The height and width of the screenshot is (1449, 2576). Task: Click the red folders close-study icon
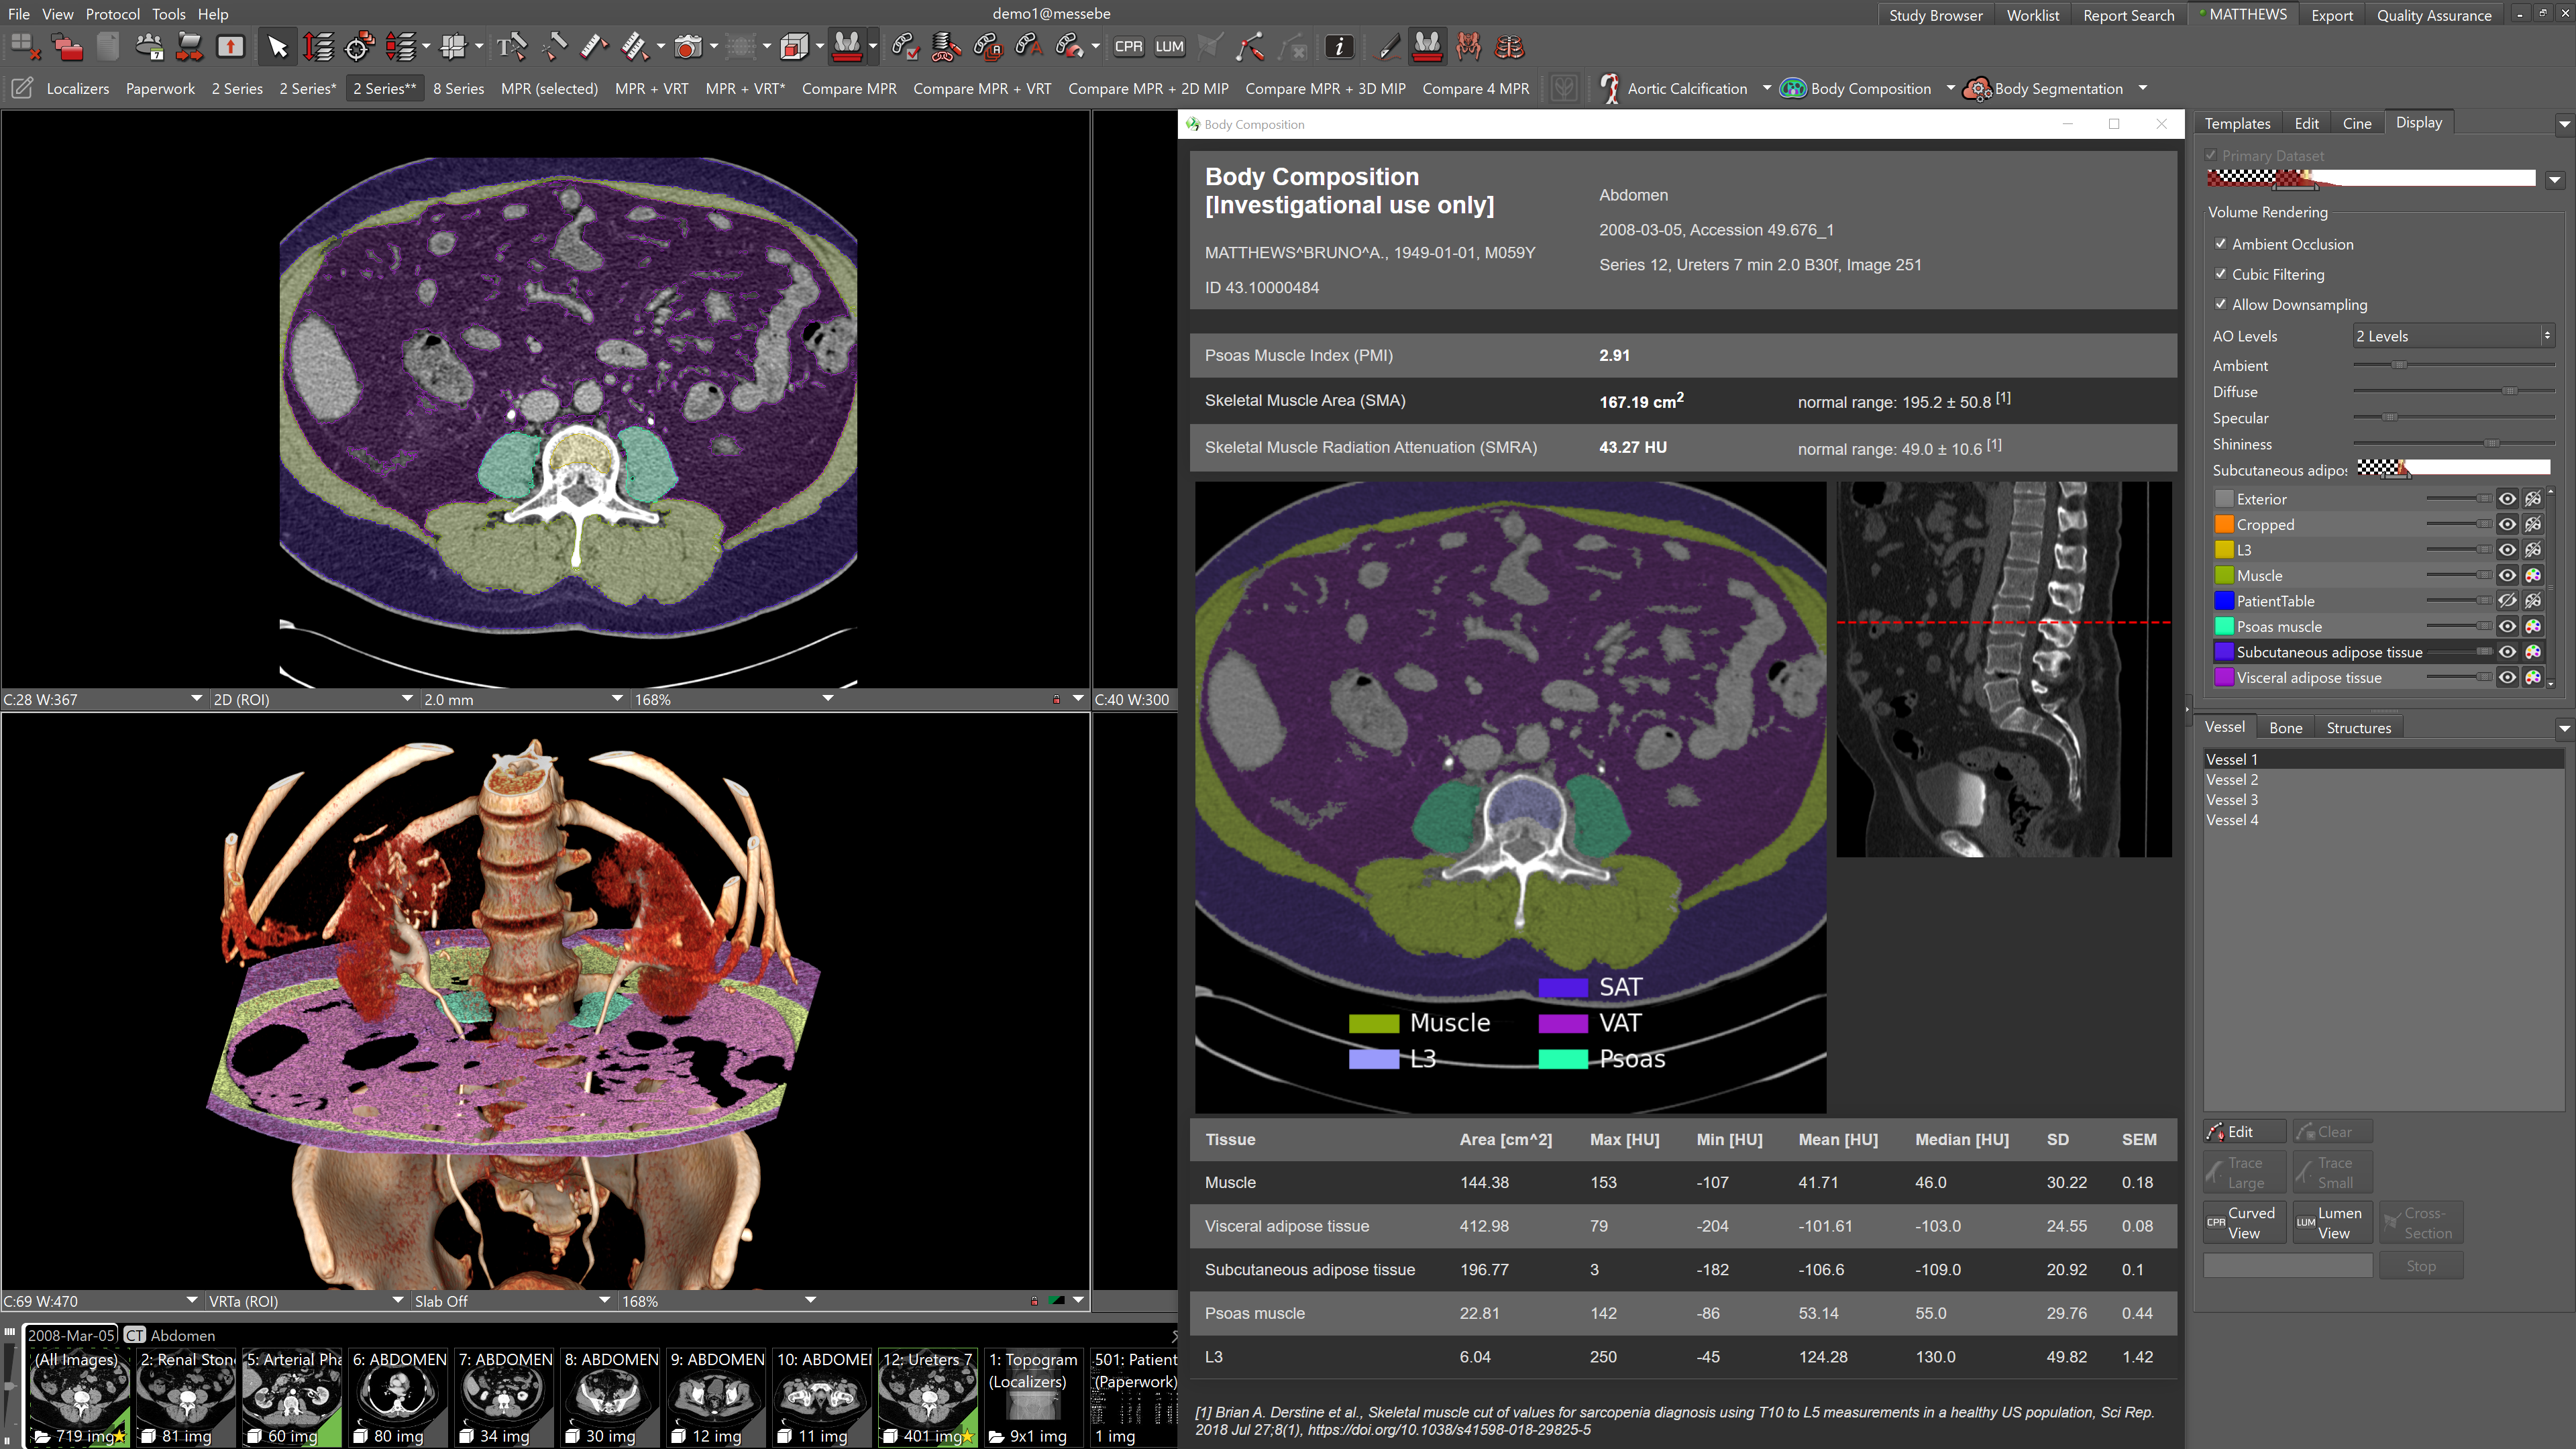click(x=67, y=47)
